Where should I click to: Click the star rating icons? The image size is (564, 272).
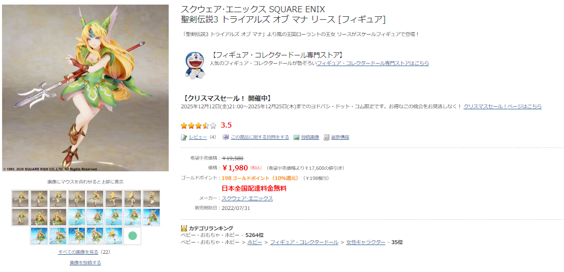(x=199, y=126)
